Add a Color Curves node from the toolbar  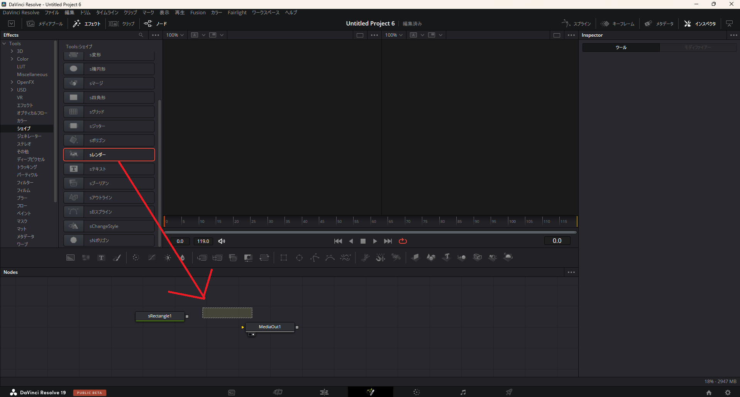152,258
